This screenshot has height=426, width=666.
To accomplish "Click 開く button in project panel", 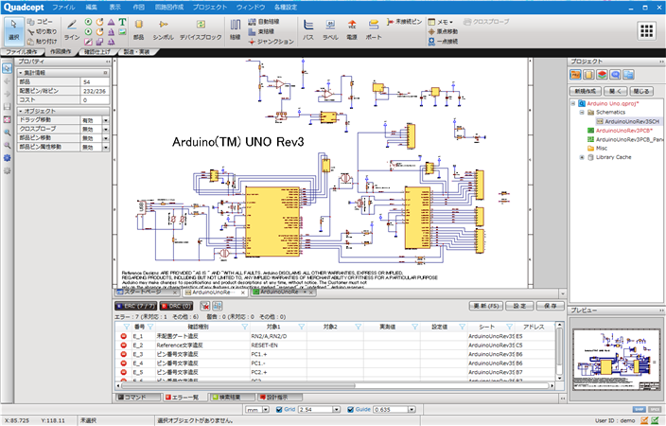I will pyautogui.click(x=615, y=91).
